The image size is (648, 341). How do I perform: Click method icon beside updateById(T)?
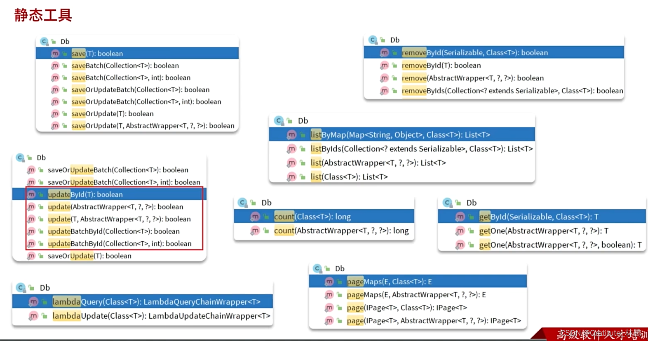click(31, 195)
